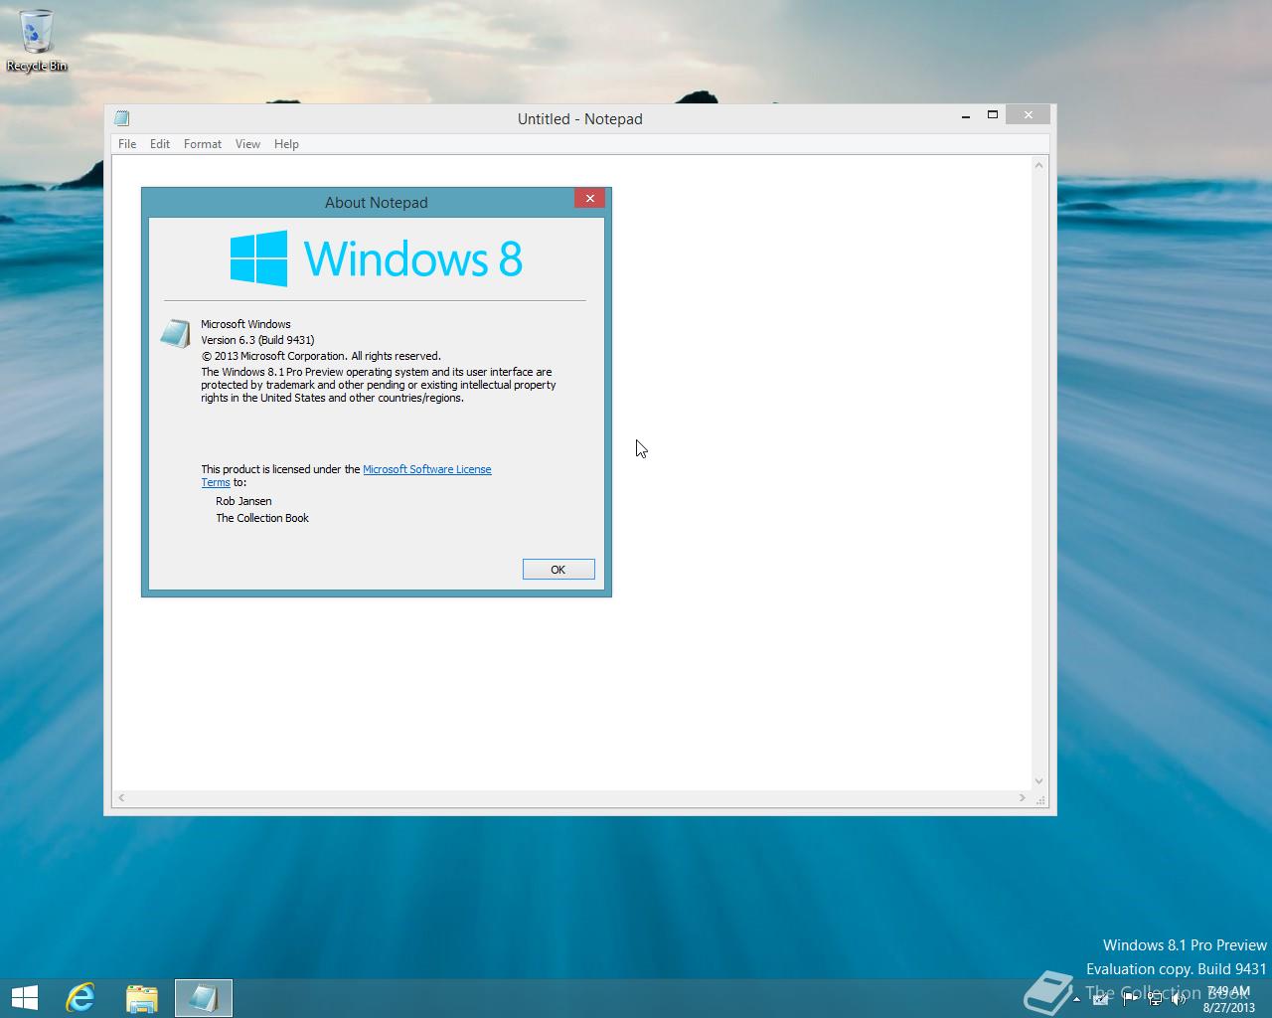Open the volume speaker icon
1272x1018 pixels.
tap(1179, 999)
